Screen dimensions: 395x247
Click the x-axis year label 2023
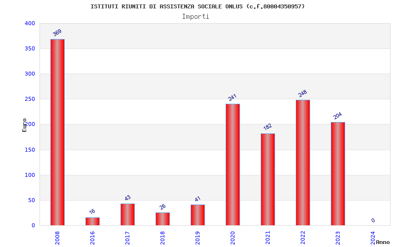338,238
